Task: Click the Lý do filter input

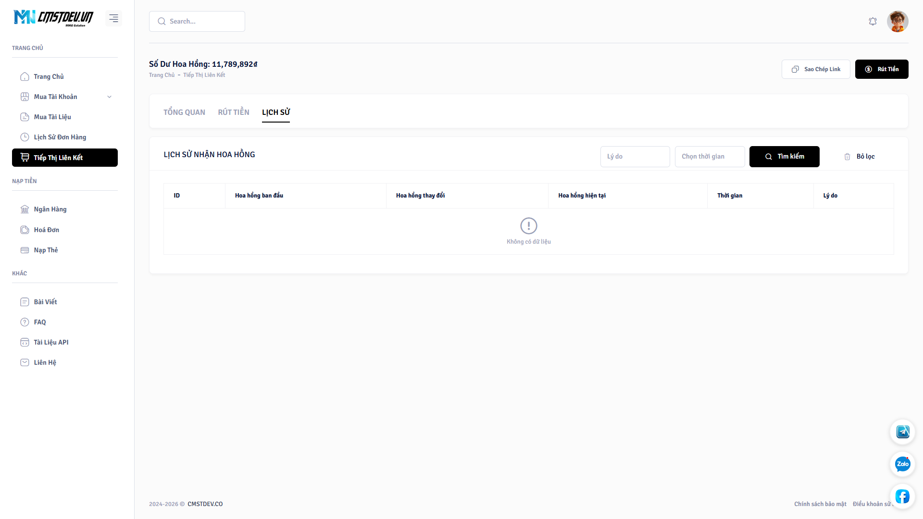Action: pos(635,157)
